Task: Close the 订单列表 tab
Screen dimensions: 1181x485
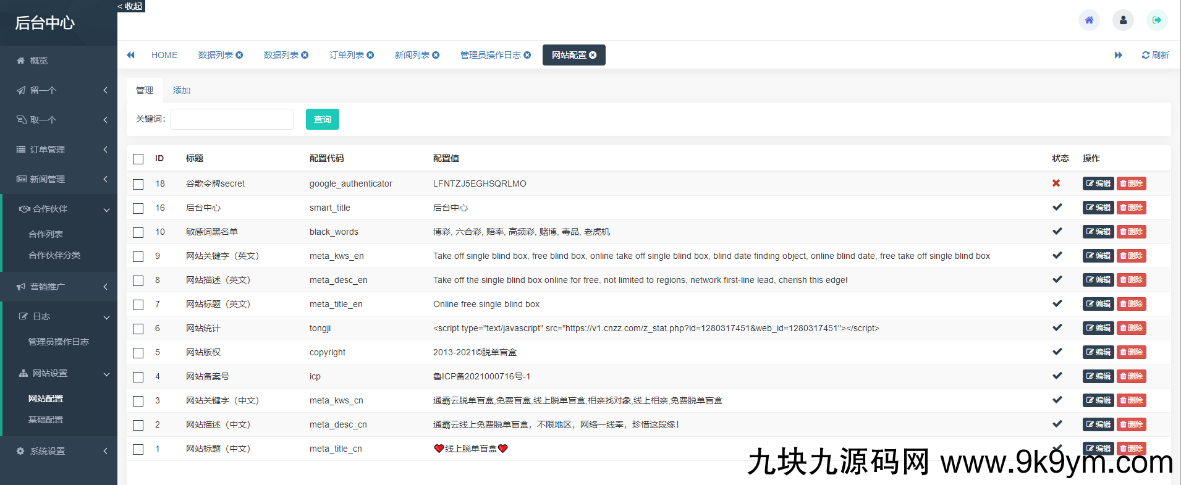Action: click(370, 55)
